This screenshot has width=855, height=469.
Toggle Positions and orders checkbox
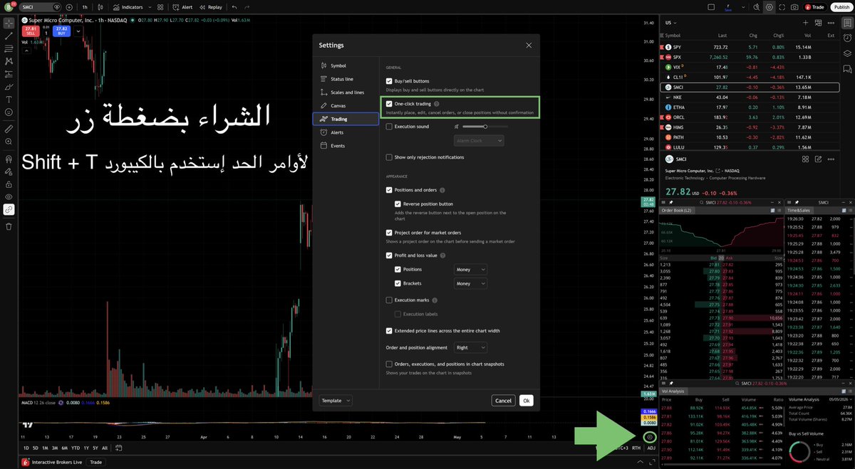[x=389, y=190]
